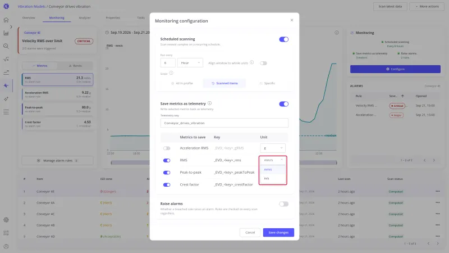449x253 pixels.
Task: Click info icon next to Align window option
Action: [251, 62]
